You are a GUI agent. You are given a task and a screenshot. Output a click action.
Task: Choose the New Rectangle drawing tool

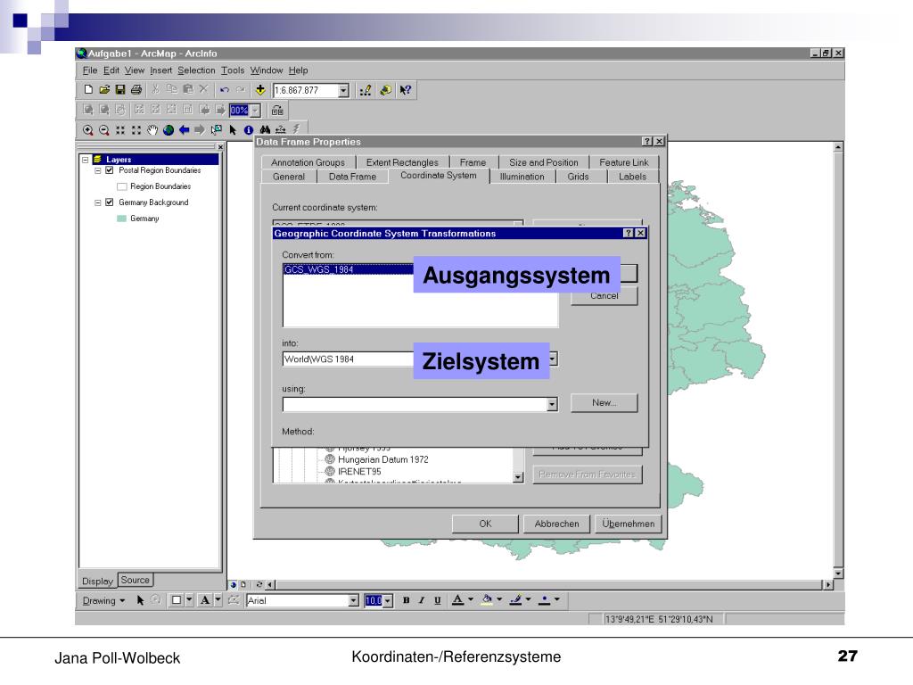click(176, 600)
